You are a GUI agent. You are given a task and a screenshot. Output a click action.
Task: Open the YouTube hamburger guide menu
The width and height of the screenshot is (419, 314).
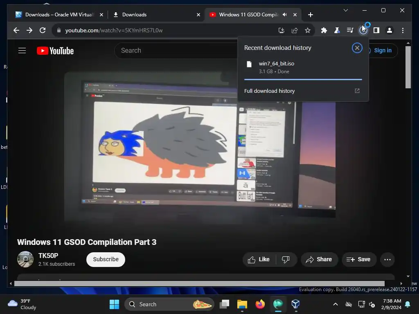pos(22,50)
